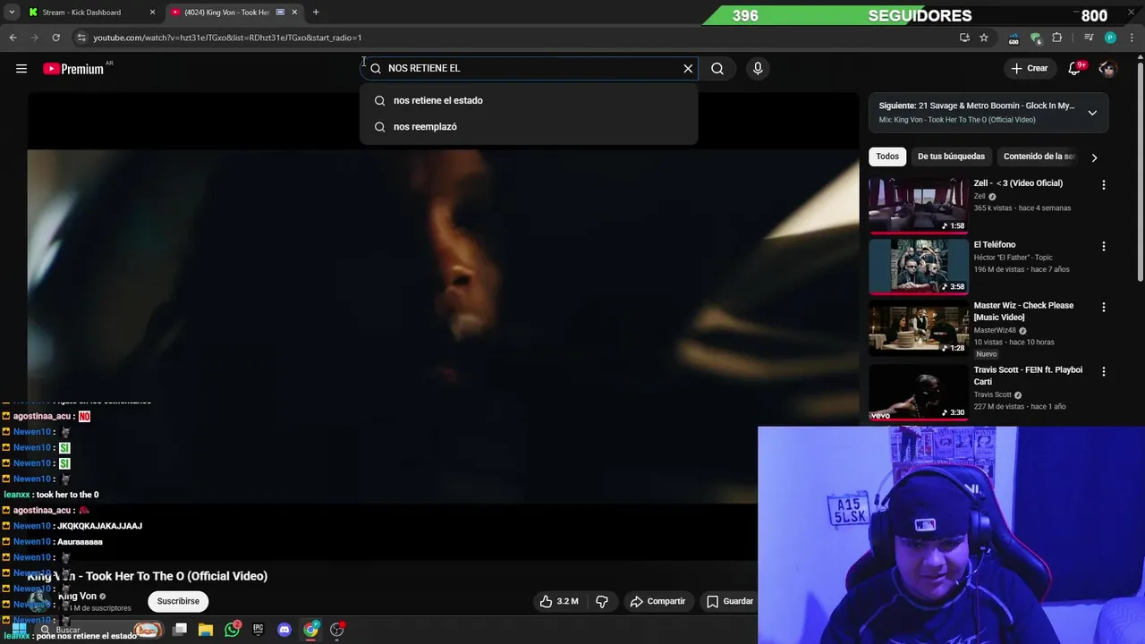Launch Epic Games from taskbar
Screen dimensions: 1145x644
click(259, 630)
